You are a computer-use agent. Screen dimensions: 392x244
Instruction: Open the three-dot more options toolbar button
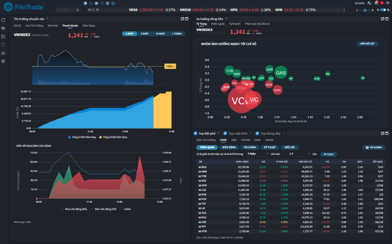pyautogui.click(x=113, y=3)
